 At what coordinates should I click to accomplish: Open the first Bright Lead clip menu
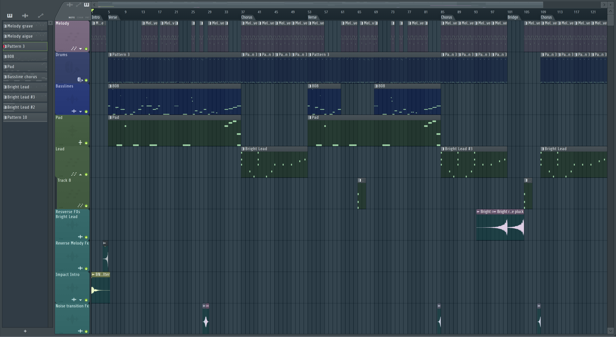pyautogui.click(x=243, y=149)
